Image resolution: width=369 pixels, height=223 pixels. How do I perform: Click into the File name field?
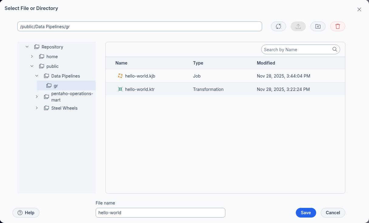(160, 213)
